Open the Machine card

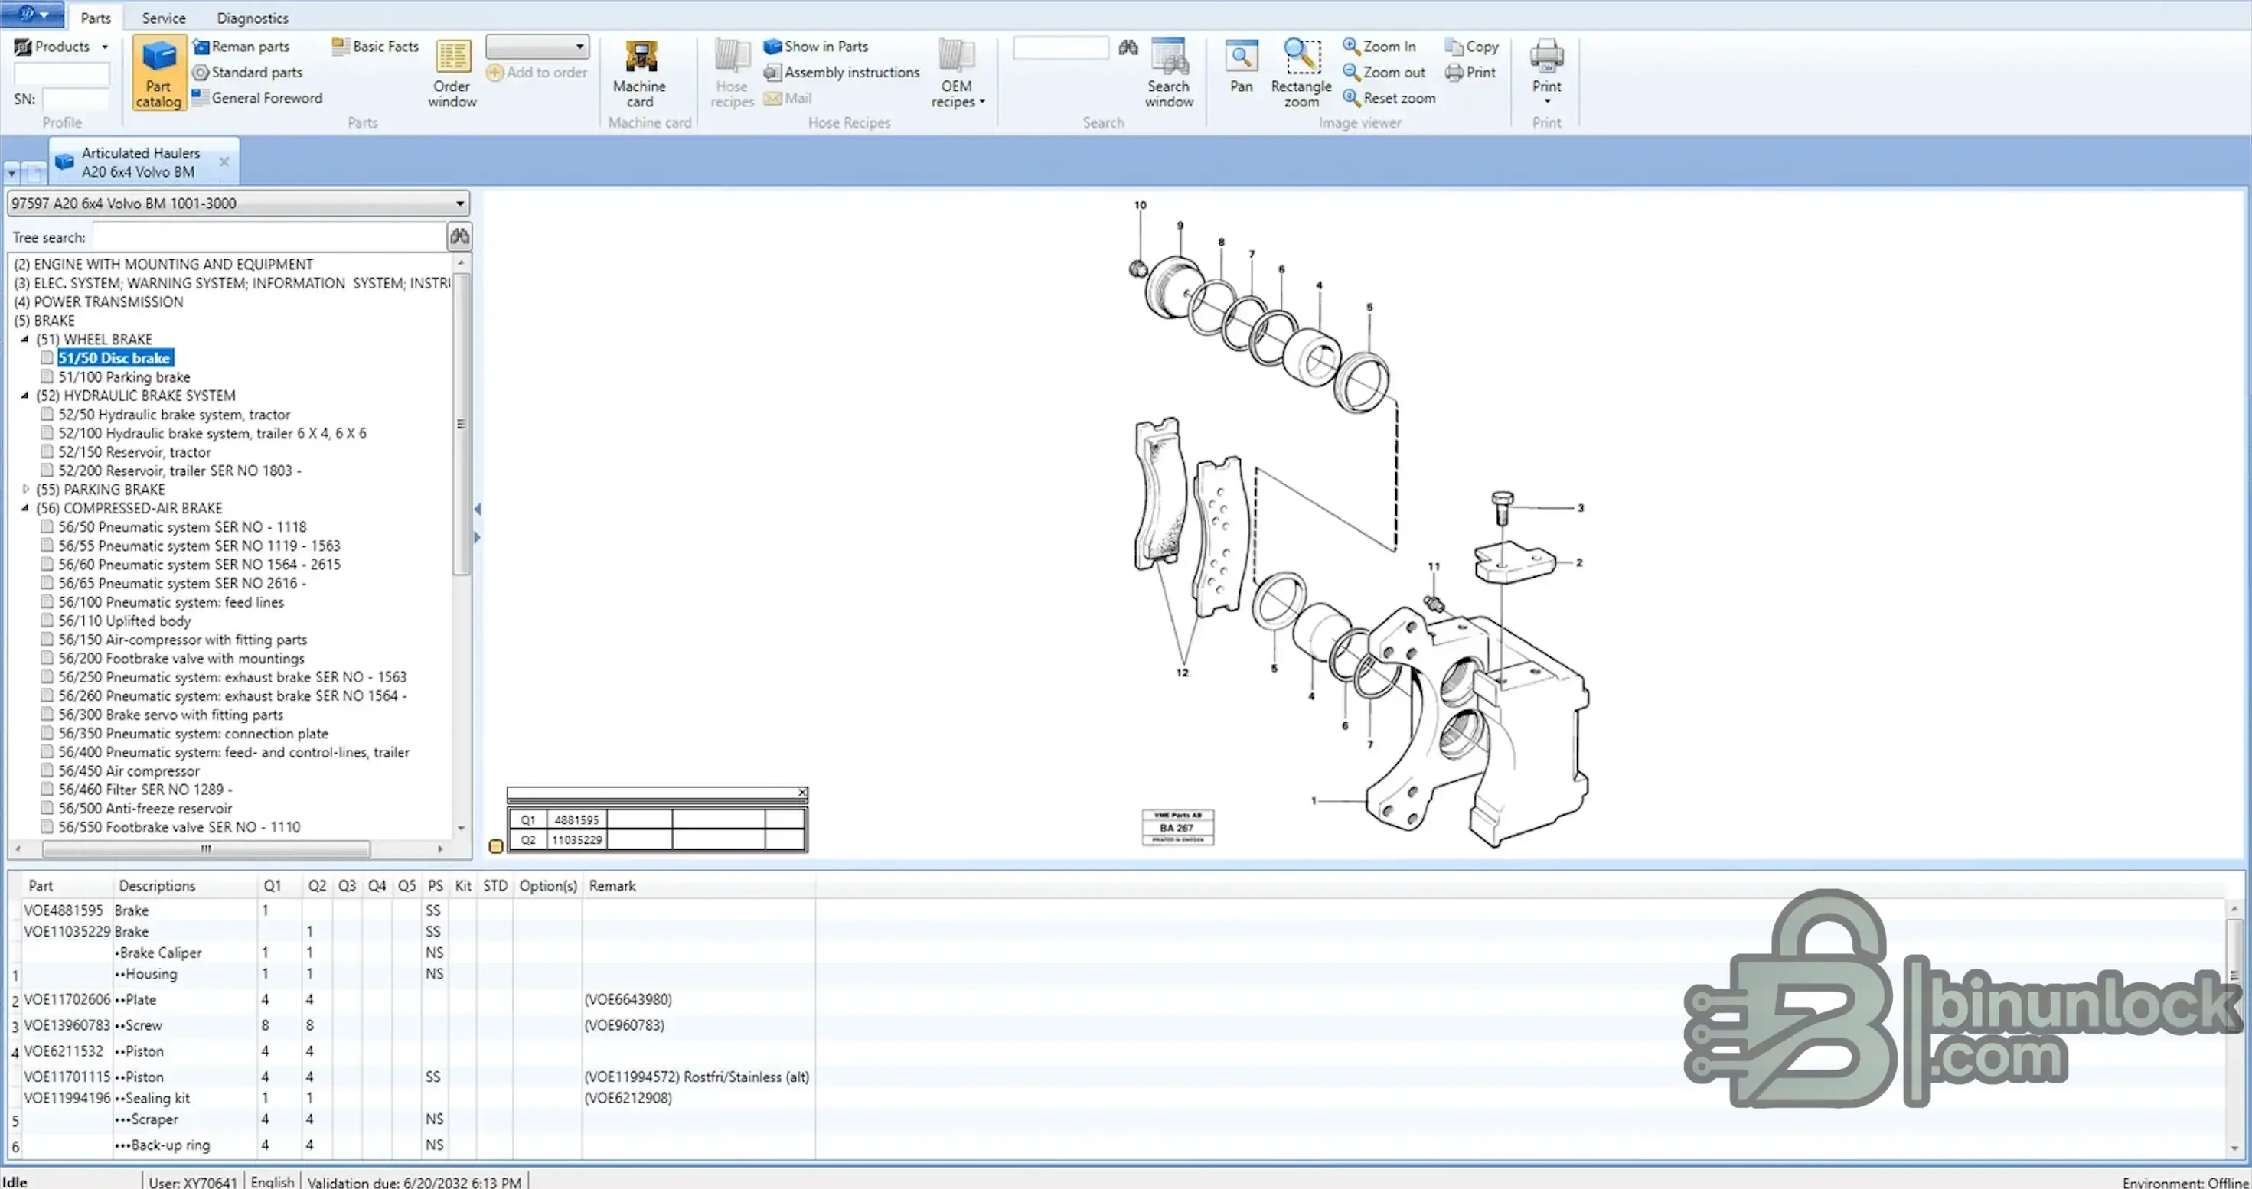(640, 73)
